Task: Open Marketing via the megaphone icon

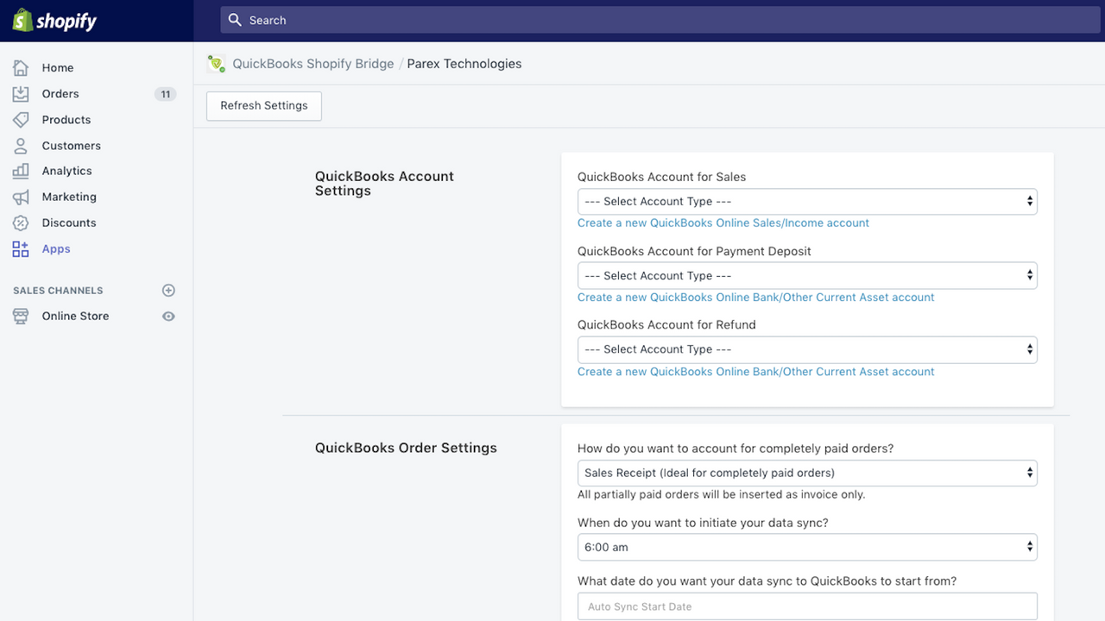Action: point(21,197)
